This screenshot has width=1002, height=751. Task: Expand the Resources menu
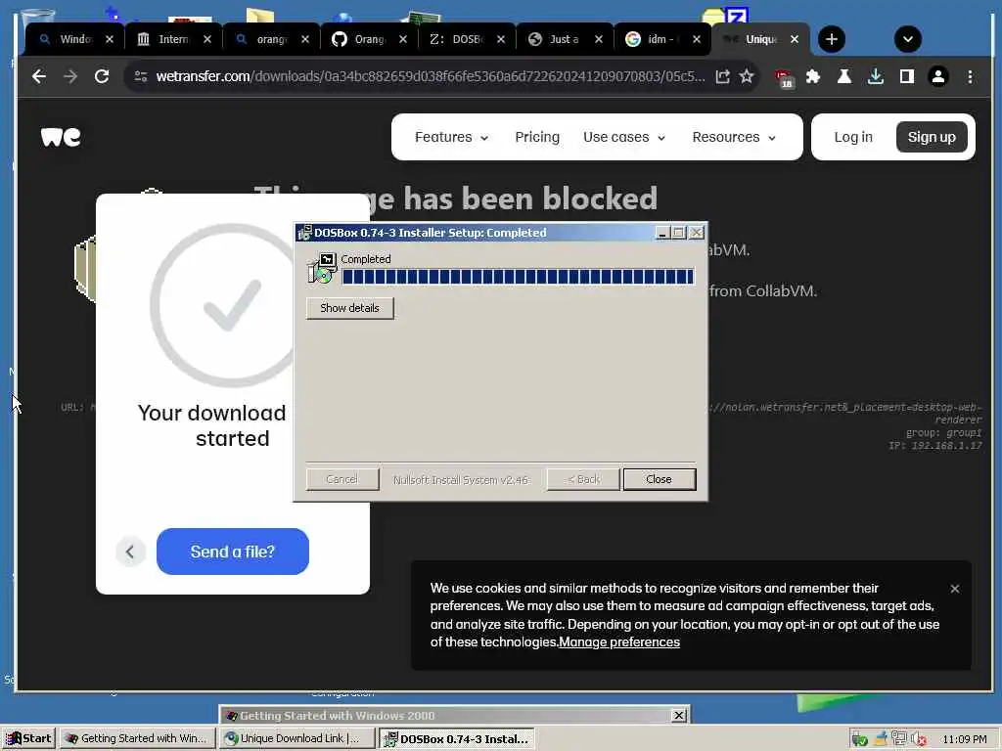(734, 137)
